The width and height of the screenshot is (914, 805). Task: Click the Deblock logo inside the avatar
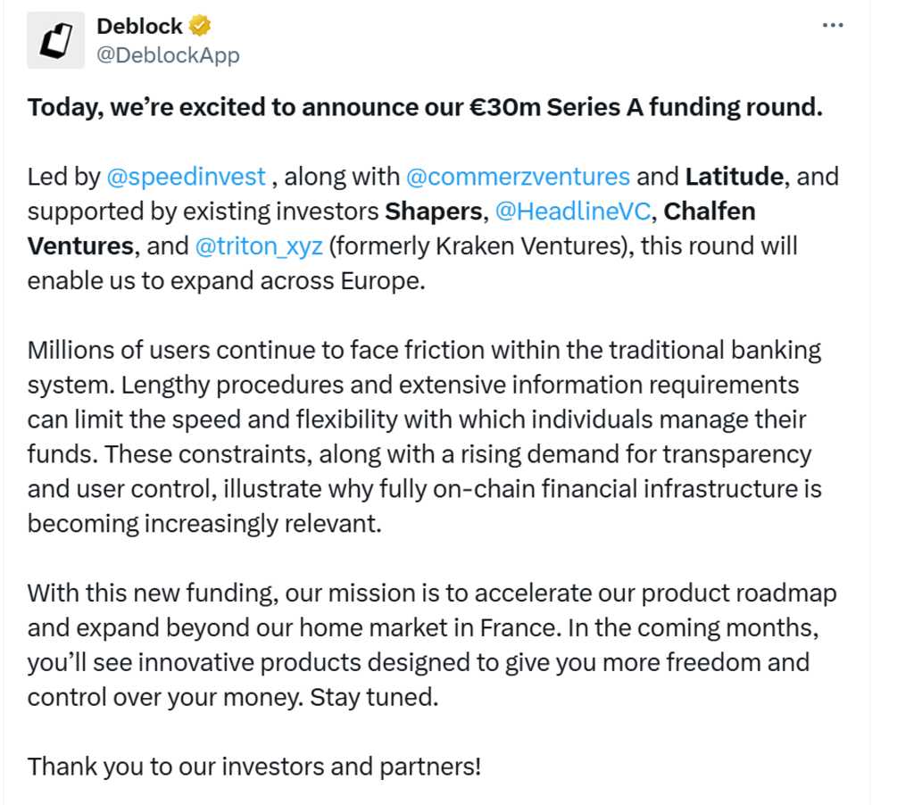(x=55, y=39)
